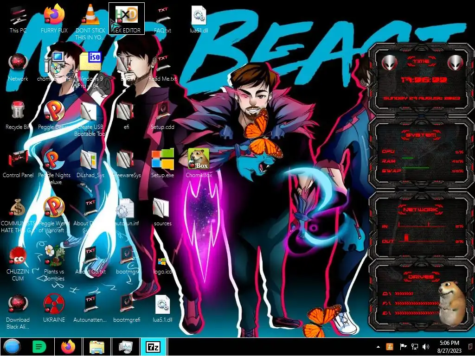The height and width of the screenshot is (356, 475).
Task: Click the left alien head widget icon
Action: [x=390, y=63]
